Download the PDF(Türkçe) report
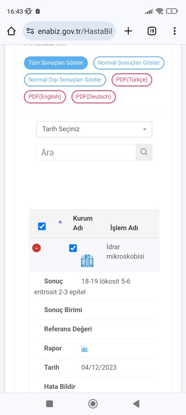186x415 pixels. pos(132,79)
